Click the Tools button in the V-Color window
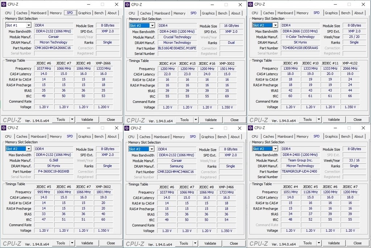Viewport: 371px width, 248px height. (308, 120)
